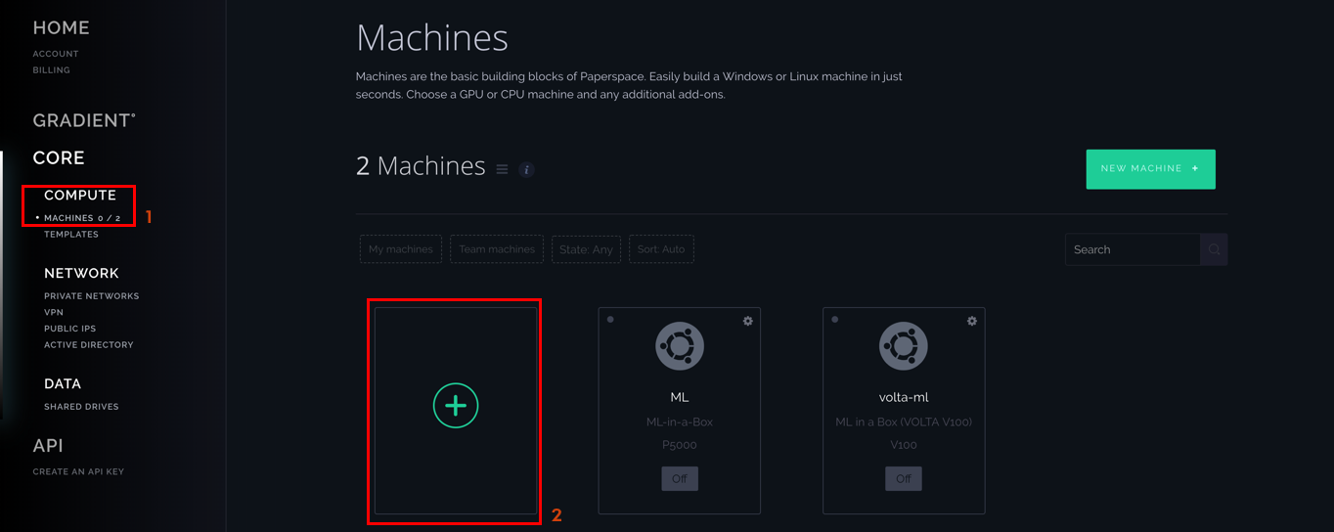Focus the Search input field
1334x532 pixels.
click(x=1133, y=249)
